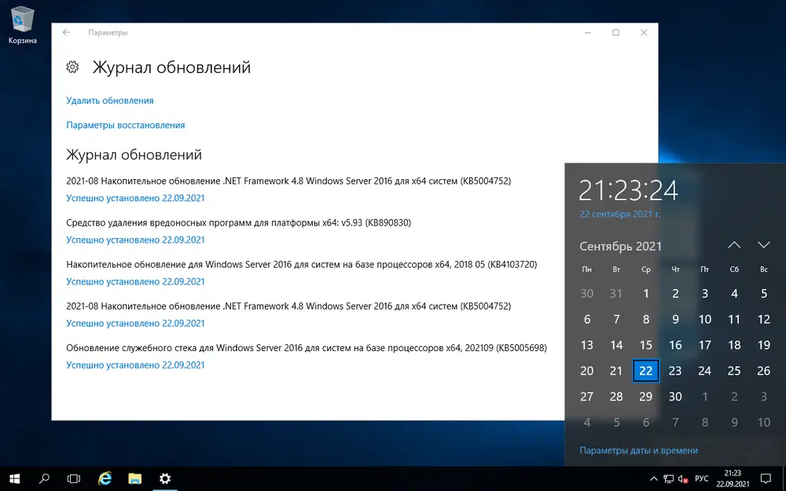
Task: Open Параметры даты и времени link
Action: click(x=638, y=450)
